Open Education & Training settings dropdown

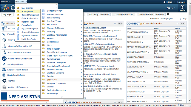120,102
